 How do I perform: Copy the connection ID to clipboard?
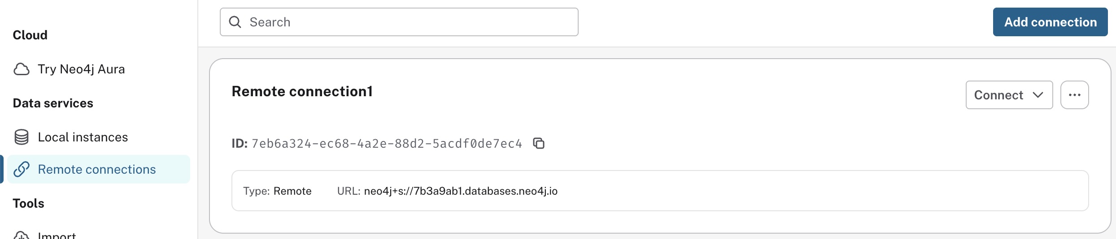coord(539,143)
